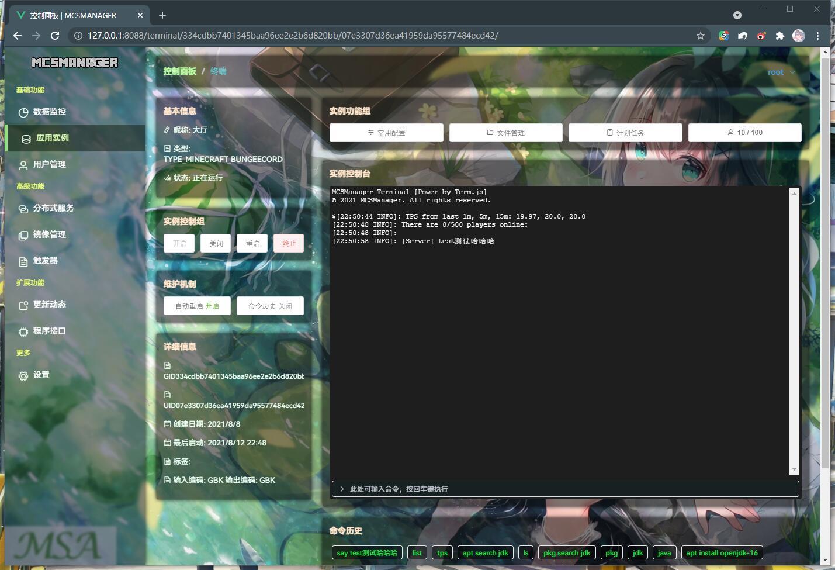Click 重启 to restart the instance
Screen dimensions: 835x570
[252, 243]
